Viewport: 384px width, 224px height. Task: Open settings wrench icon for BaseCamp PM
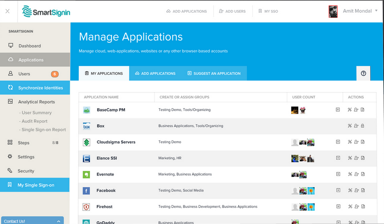(350, 109)
